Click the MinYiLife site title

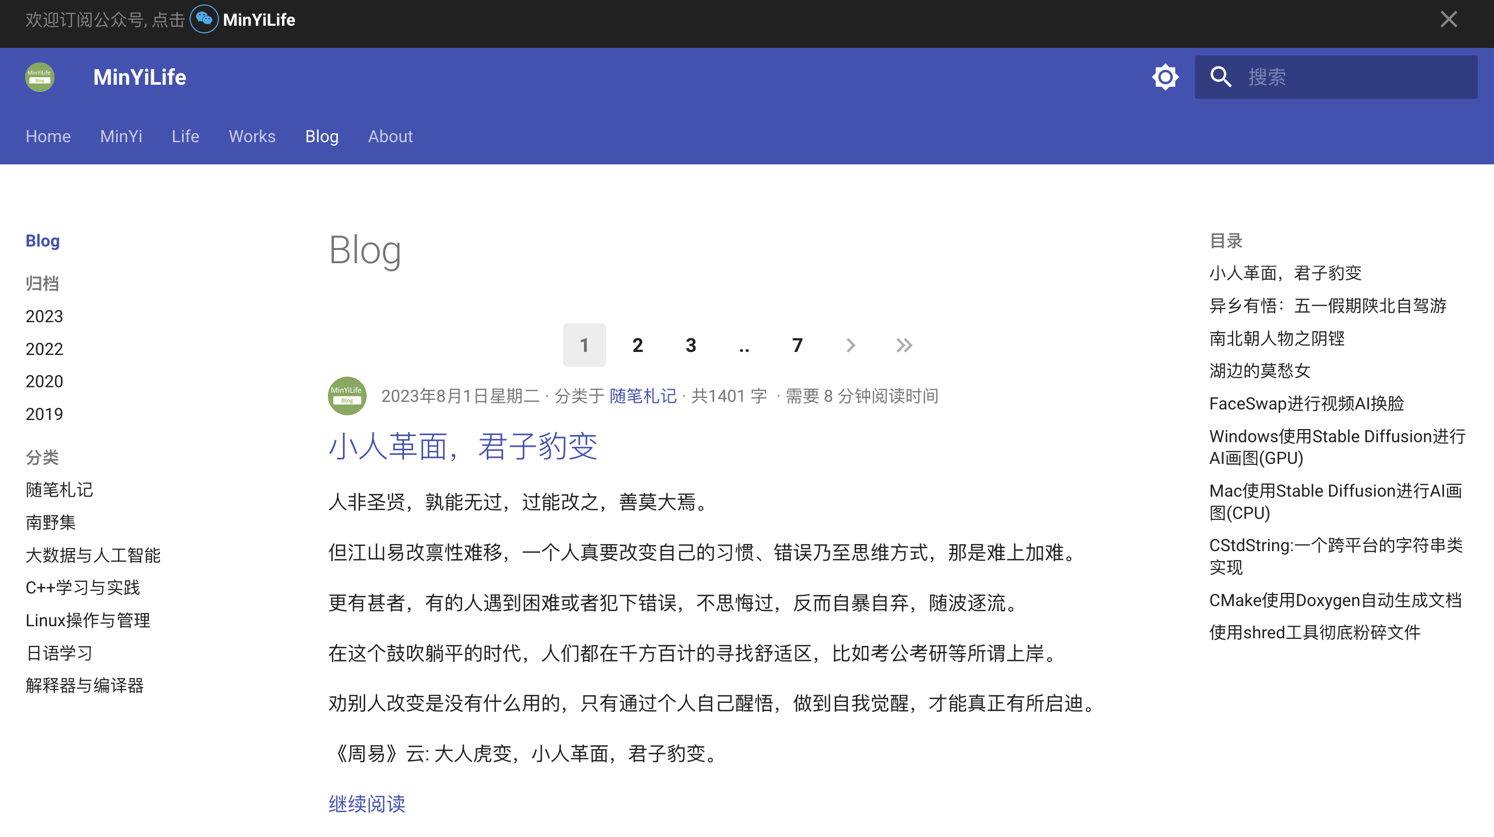(140, 77)
